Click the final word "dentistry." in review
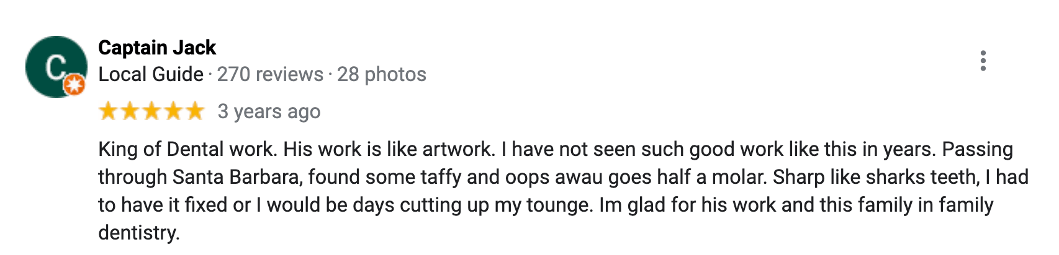 139,233
